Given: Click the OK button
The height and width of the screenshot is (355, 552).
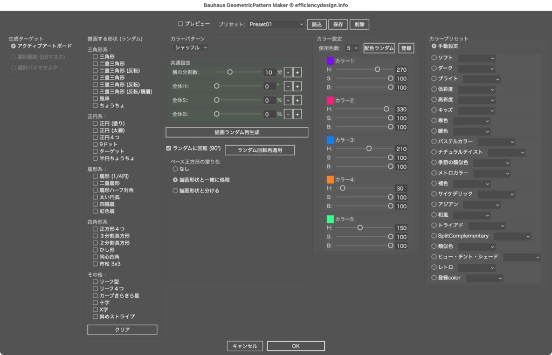Looking at the screenshot, I should [x=296, y=346].
